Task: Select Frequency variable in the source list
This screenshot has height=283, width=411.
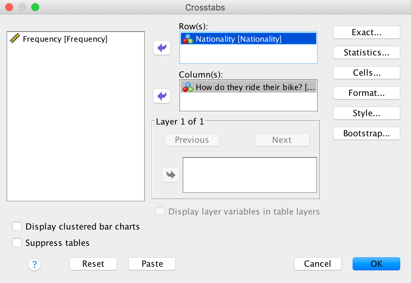Action: click(65, 39)
